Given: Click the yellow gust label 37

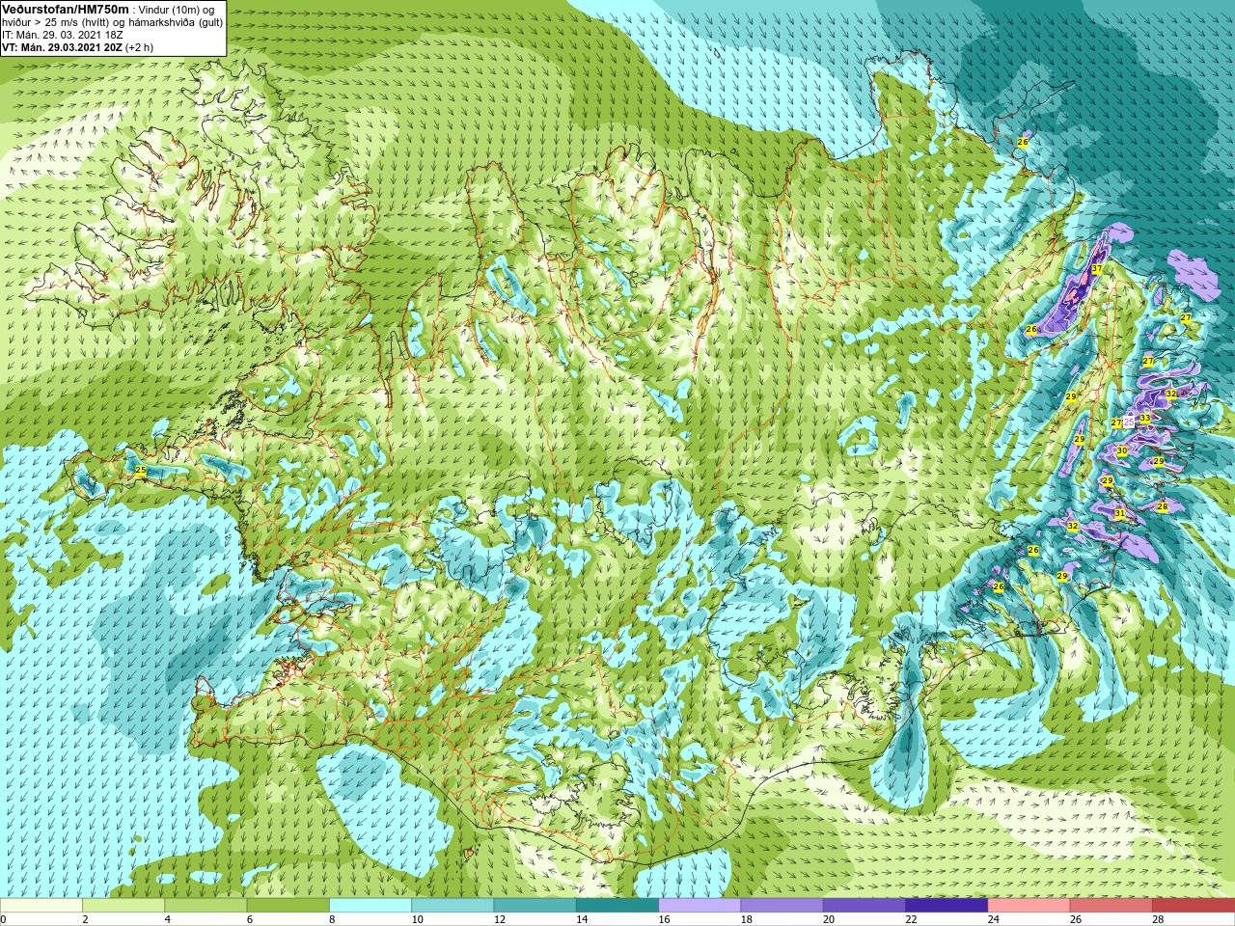Looking at the screenshot, I should [x=1097, y=269].
